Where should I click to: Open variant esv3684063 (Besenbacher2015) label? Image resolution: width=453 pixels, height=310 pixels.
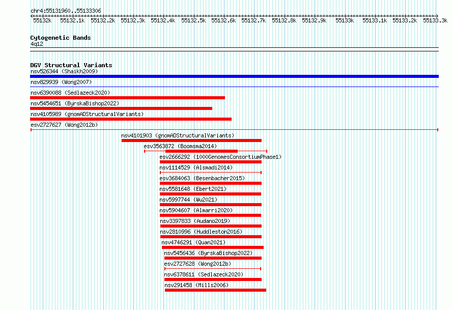(202, 178)
